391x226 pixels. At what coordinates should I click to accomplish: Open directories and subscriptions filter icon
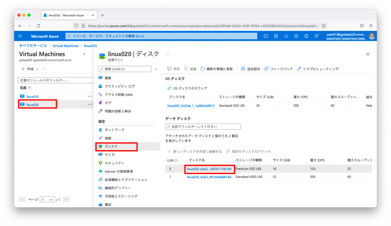(276, 36)
